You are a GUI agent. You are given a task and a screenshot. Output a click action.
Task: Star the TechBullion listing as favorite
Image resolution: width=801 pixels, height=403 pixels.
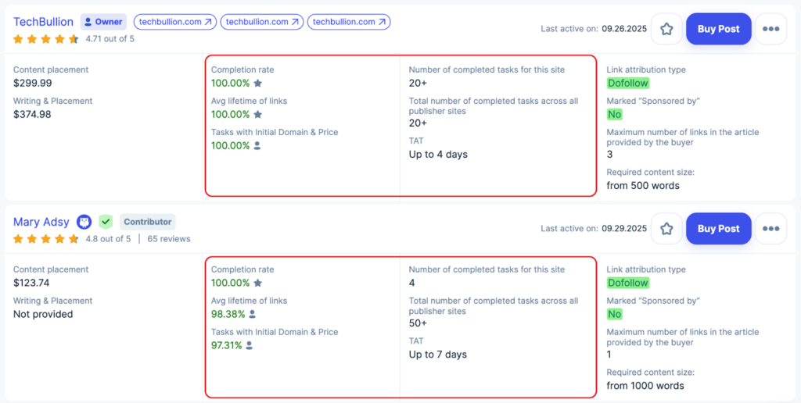(666, 29)
